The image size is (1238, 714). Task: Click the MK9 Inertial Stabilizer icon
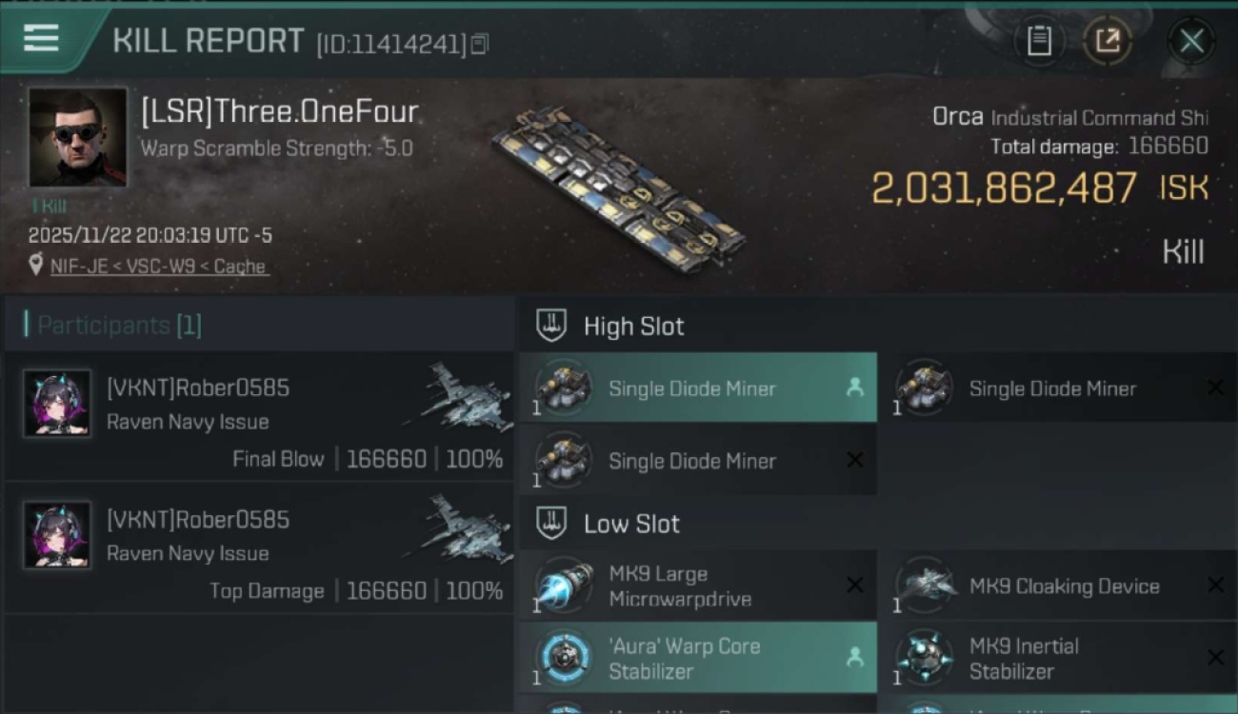[x=925, y=658]
